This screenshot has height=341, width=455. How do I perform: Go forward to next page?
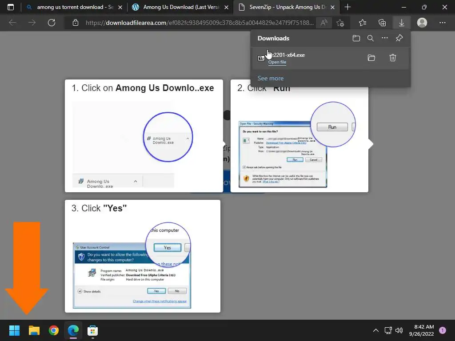[32, 23]
